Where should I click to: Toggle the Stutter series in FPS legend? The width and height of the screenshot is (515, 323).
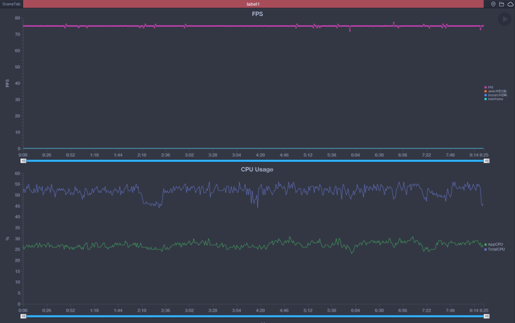pyautogui.click(x=495, y=95)
